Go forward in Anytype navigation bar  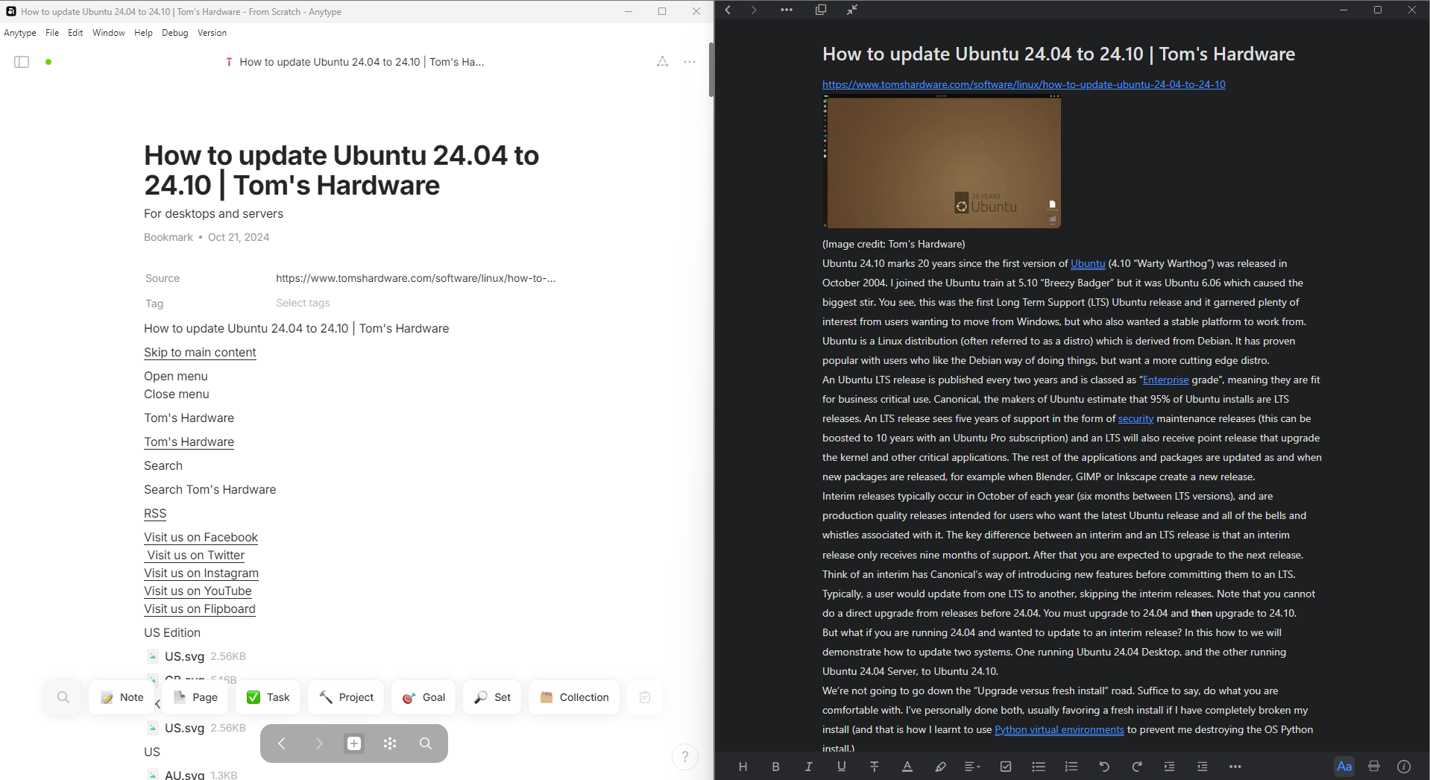pyautogui.click(x=318, y=743)
